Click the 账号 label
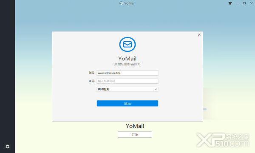This screenshot has height=153, width=255. [x=91, y=73]
